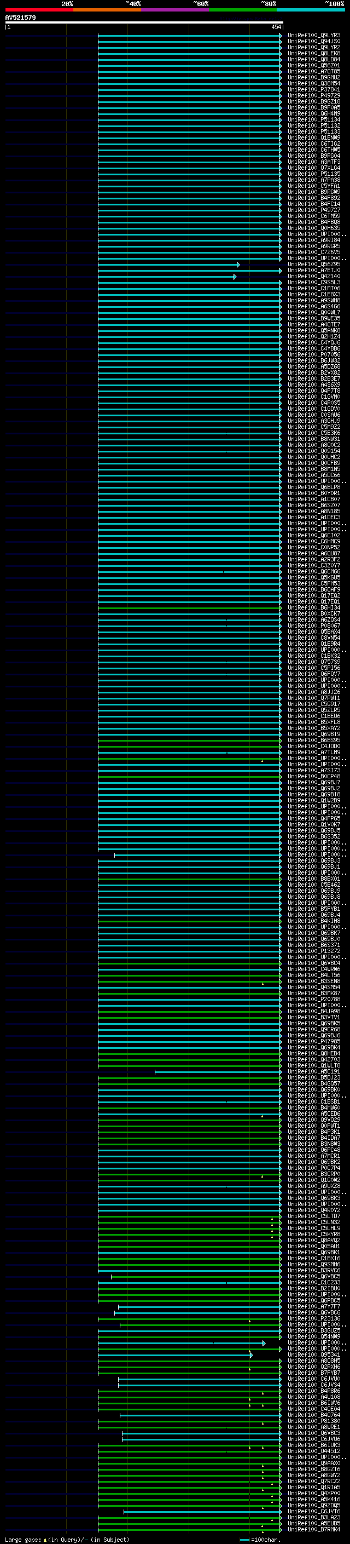Select the UniRef100_Q6H4M9 label

point(313,113)
